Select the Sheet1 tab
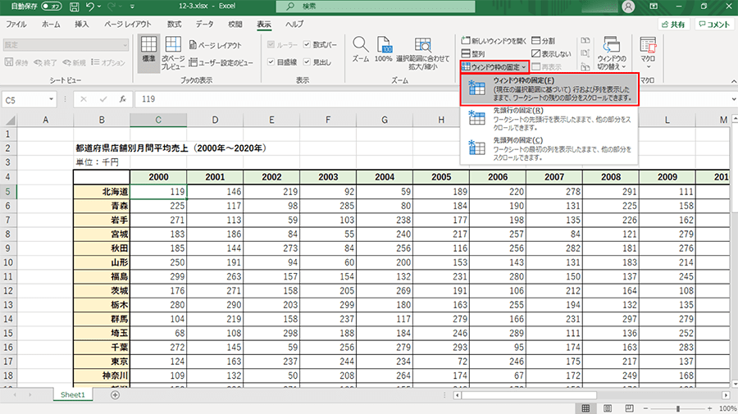738x414 pixels. pos(72,394)
